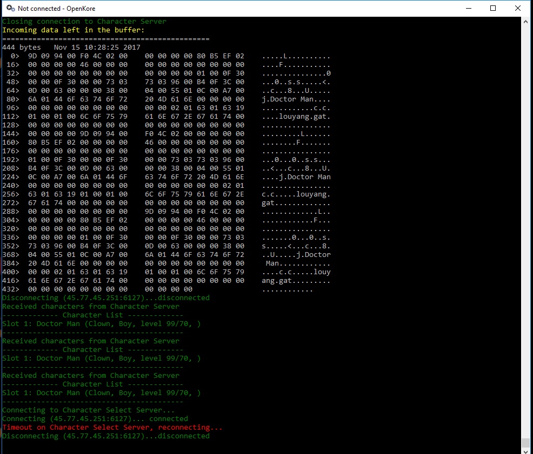Click ASCII text 'j.Doctor Man....' in dump
The height and width of the screenshot is (454, 533).
296,99
